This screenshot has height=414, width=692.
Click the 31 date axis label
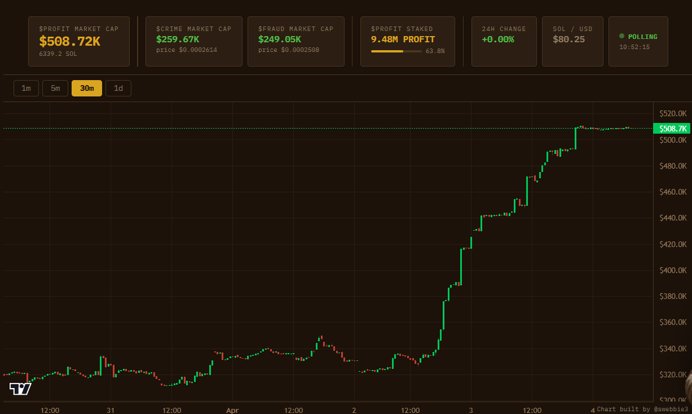coord(111,411)
